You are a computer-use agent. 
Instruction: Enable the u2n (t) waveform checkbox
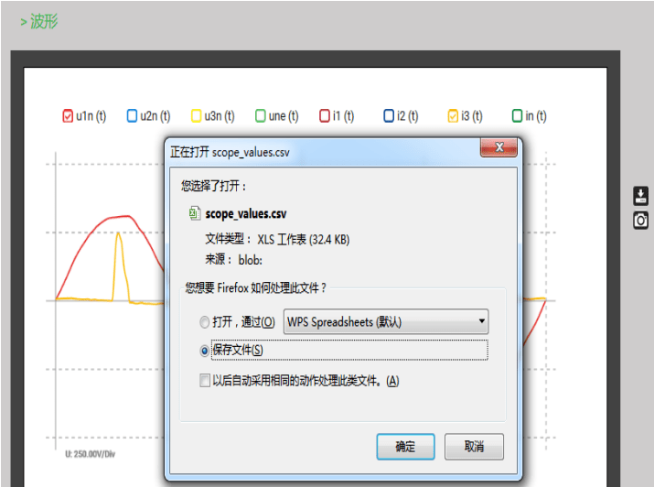[132, 116]
